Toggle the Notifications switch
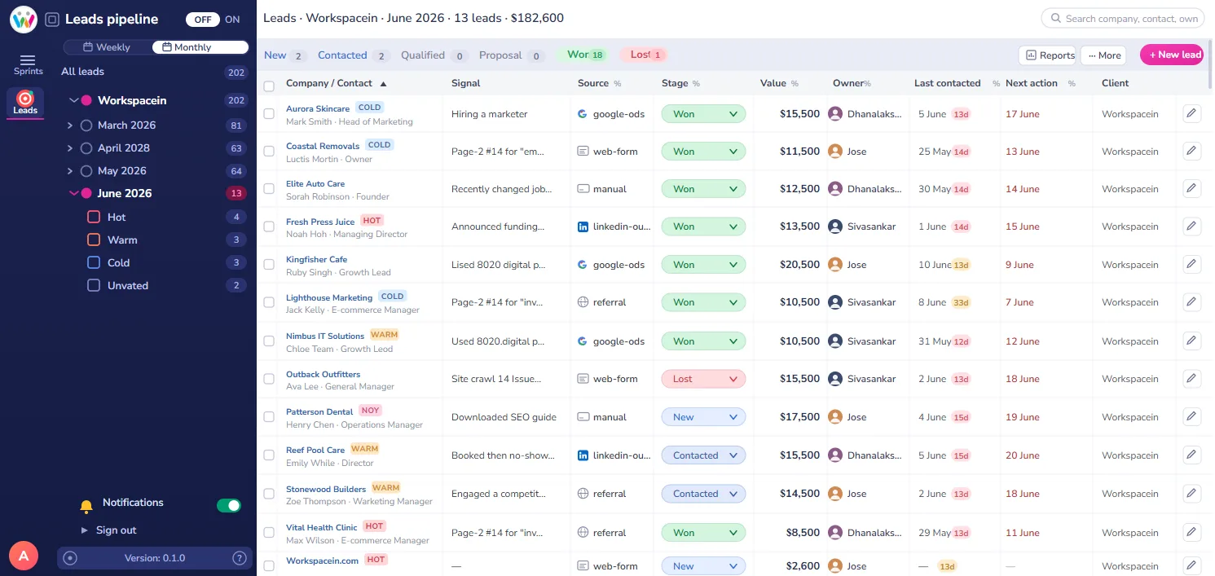 [x=229, y=506]
